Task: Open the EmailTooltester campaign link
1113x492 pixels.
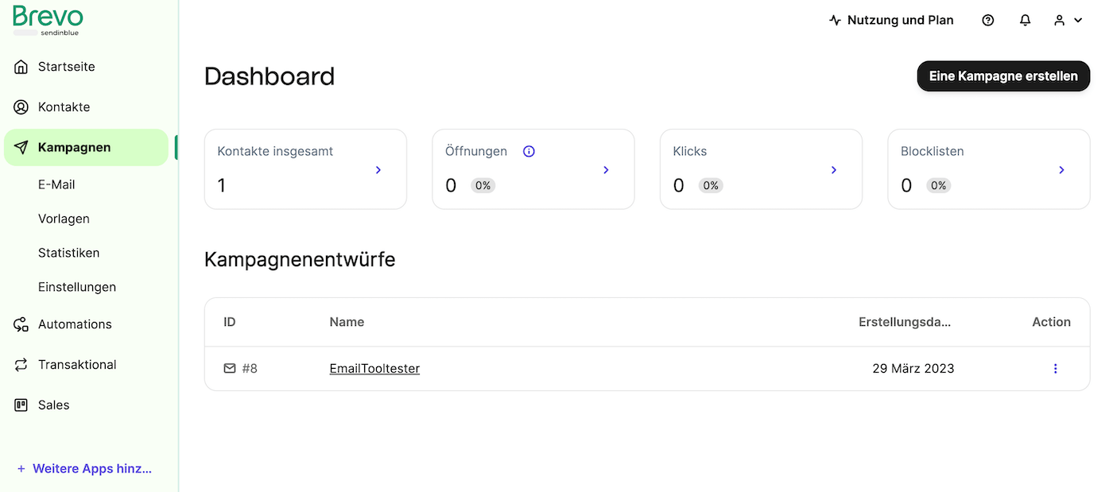Action: (x=374, y=368)
